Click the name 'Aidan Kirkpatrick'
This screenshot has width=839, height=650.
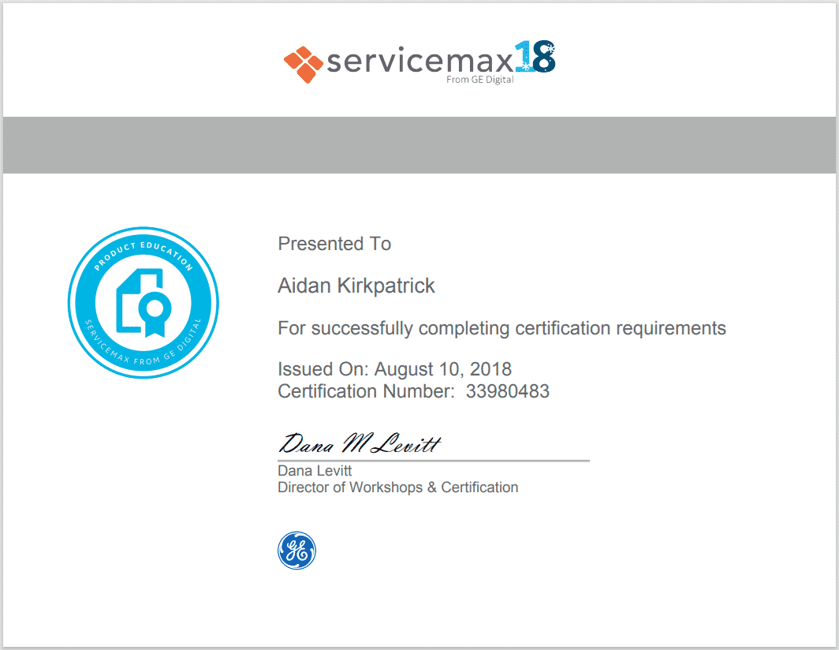(x=356, y=286)
